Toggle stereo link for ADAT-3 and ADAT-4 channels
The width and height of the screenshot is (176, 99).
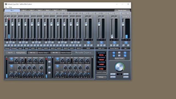tap(50, 43)
